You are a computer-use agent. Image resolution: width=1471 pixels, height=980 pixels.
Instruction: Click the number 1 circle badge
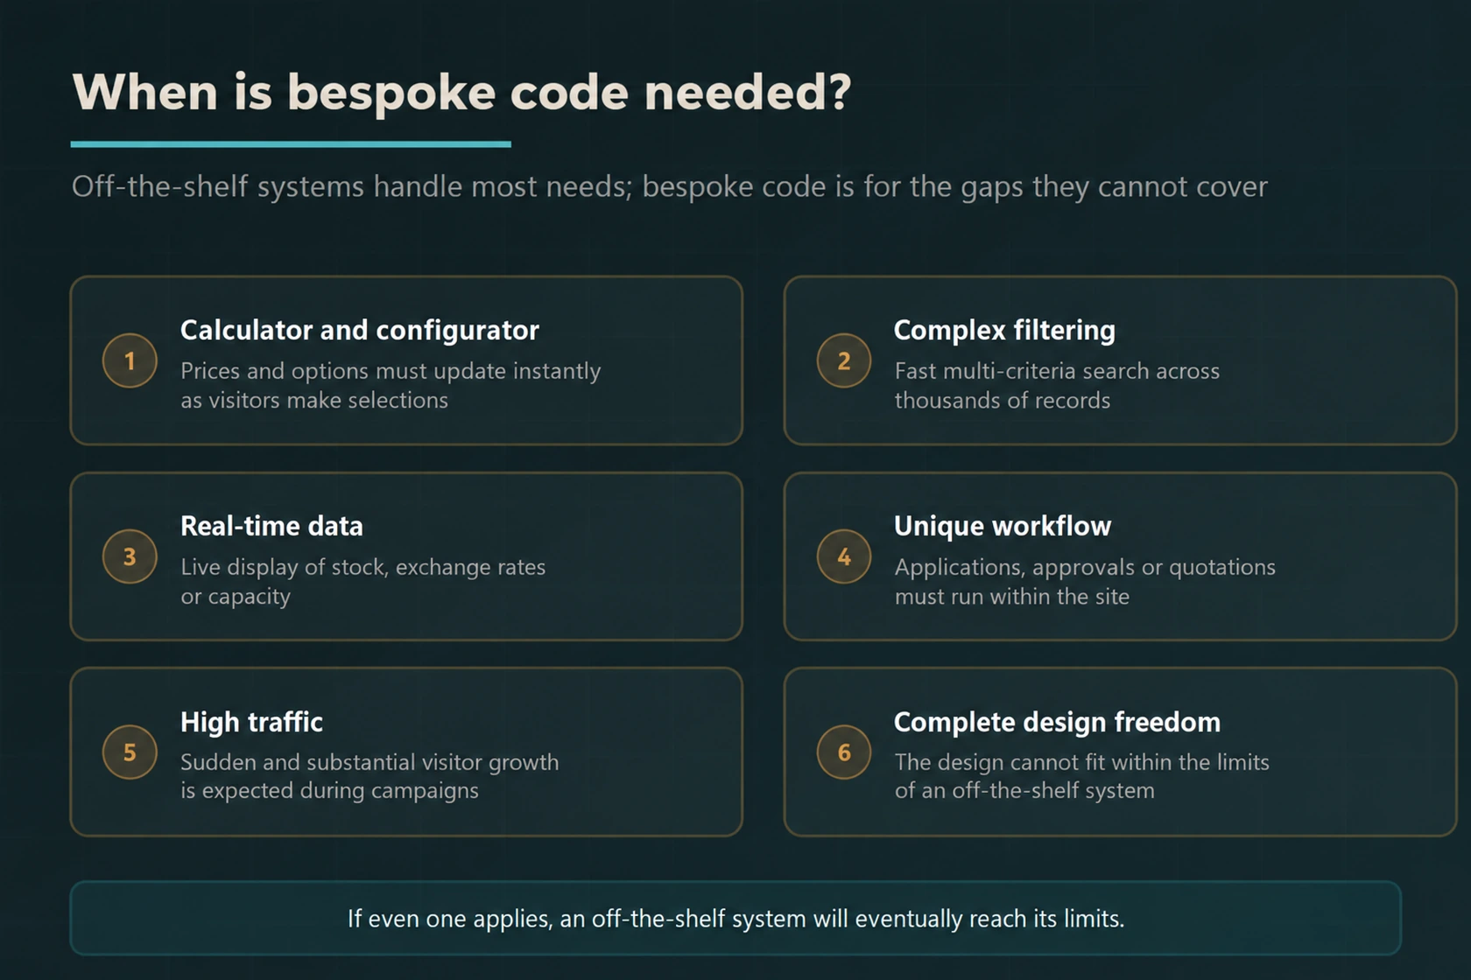click(130, 360)
